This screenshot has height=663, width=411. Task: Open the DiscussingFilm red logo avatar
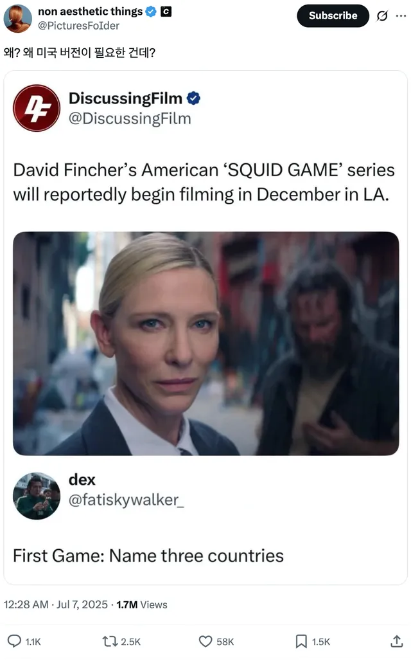tap(37, 108)
